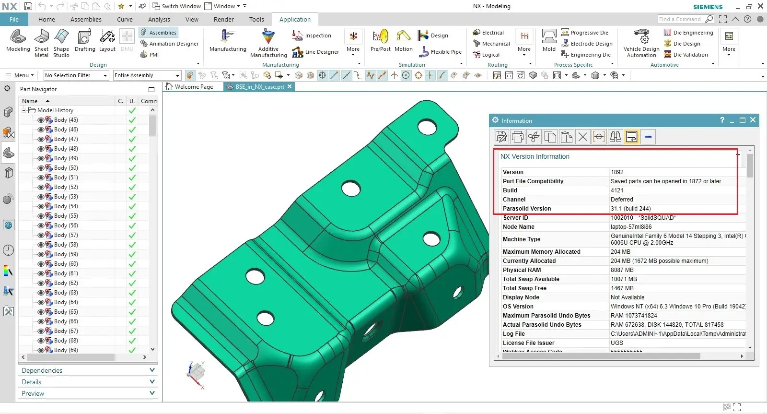Click Electrode Design button

pos(587,44)
